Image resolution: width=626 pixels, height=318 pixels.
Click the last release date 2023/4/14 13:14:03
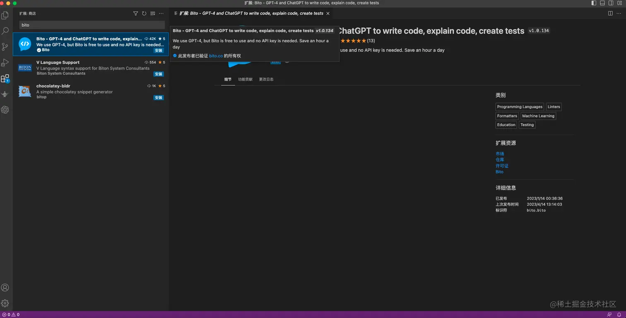pos(544,204)
